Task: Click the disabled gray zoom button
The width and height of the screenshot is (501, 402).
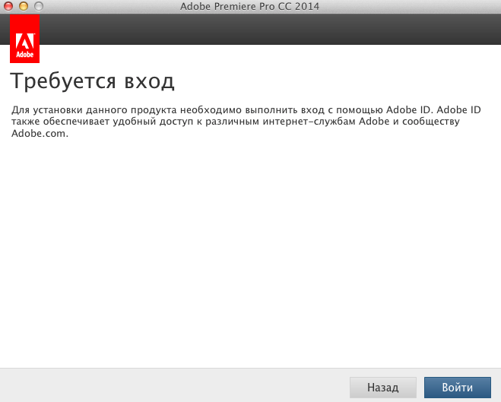Action: [x=39, y=6]
